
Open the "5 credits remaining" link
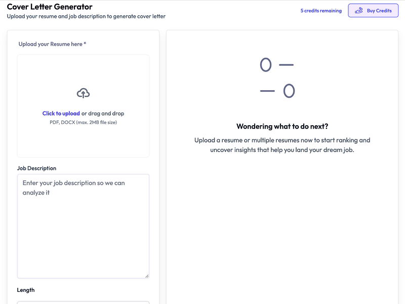point(321,11)
